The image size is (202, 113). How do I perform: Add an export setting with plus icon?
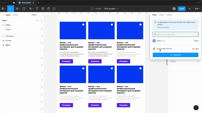tap(199, 61)
